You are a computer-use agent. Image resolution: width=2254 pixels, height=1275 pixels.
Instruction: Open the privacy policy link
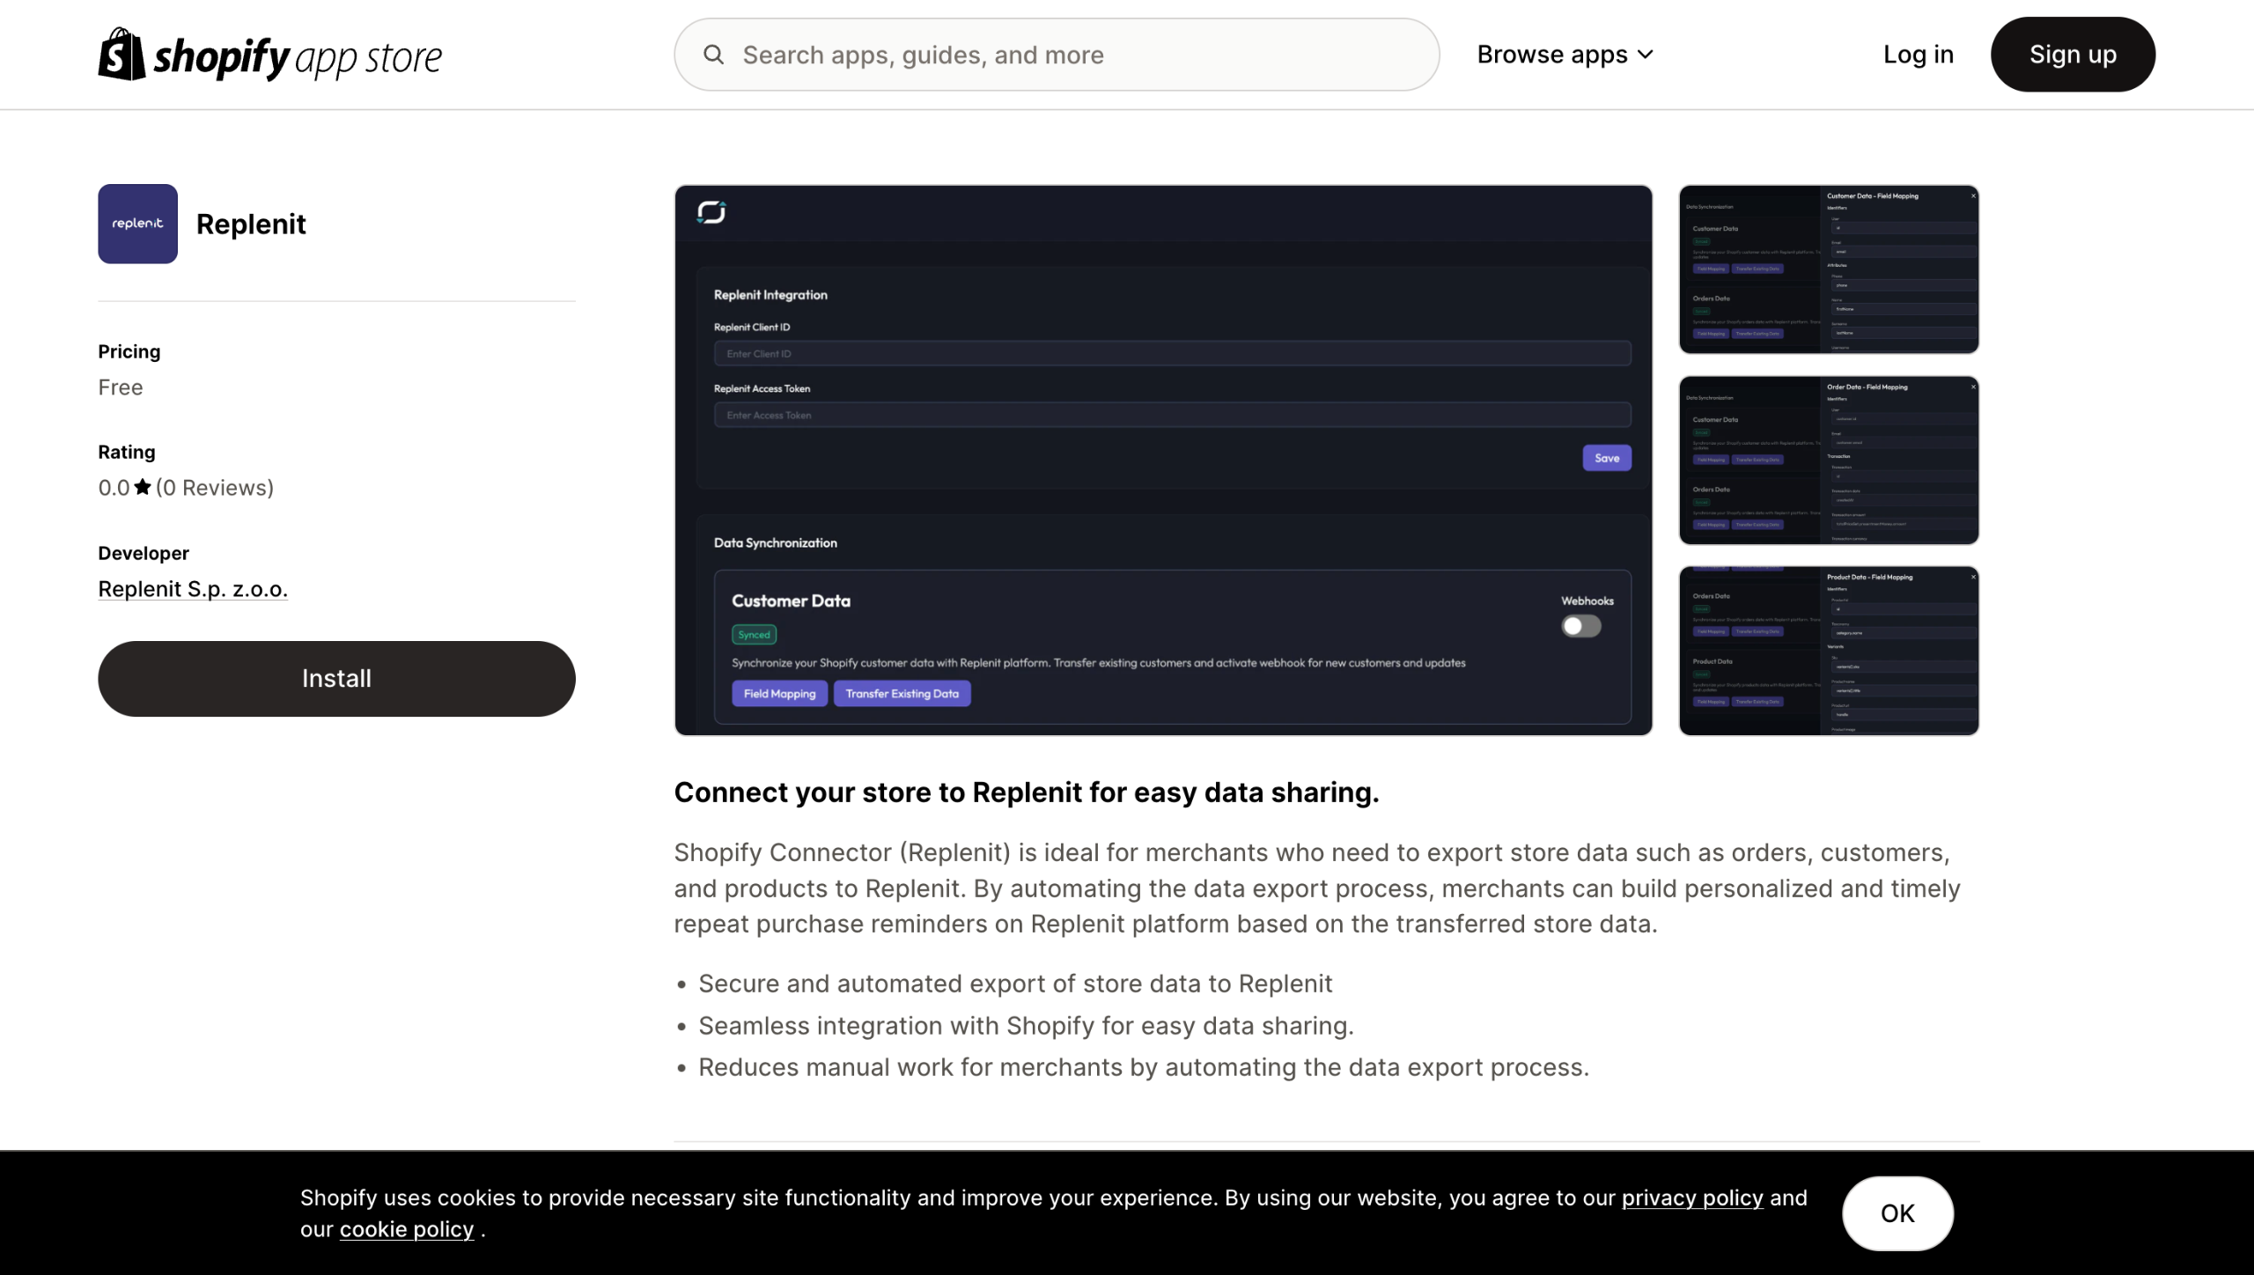tap(1692, 1198)
